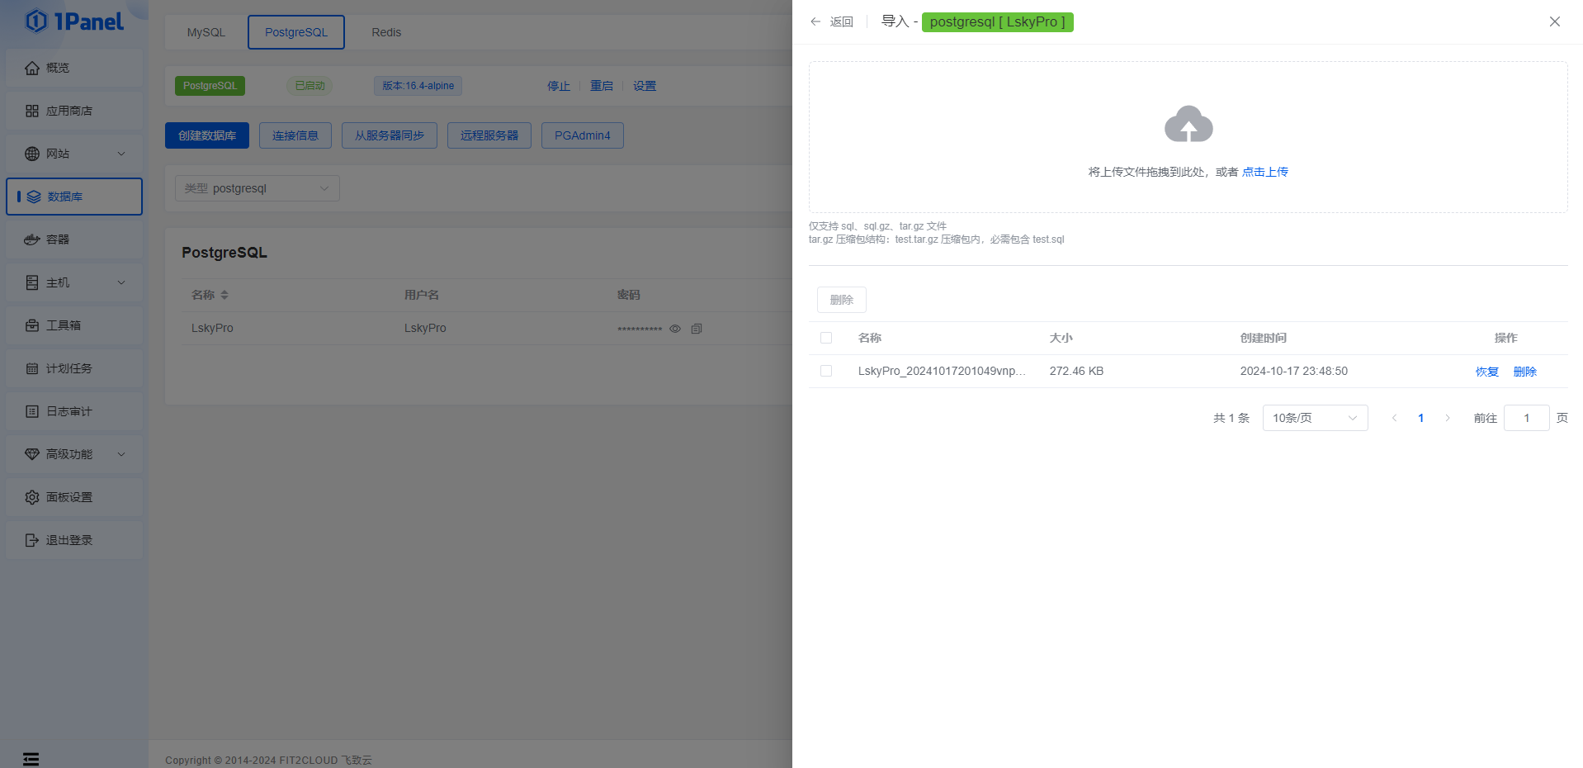Open the 概览 overview home icon

tap(32, 68)
